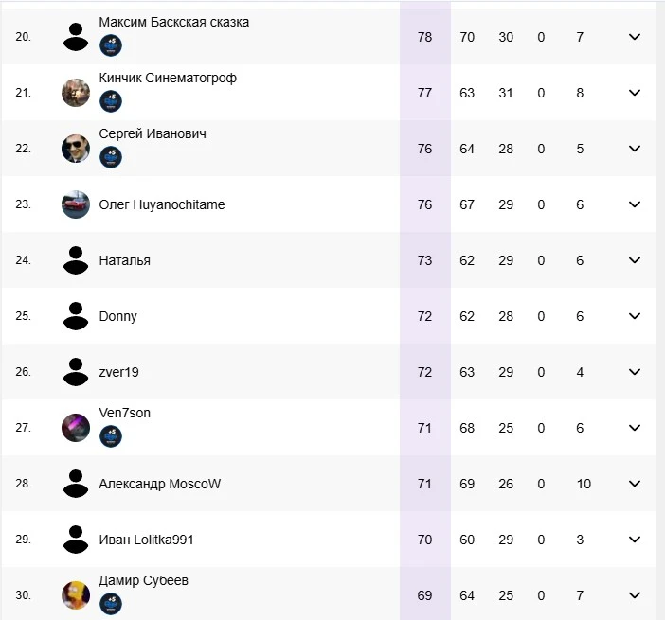The width and height of the screenshot is (665, 620).
Task: Open the profile of Кинчик Синематогроф
Action: 168,78
